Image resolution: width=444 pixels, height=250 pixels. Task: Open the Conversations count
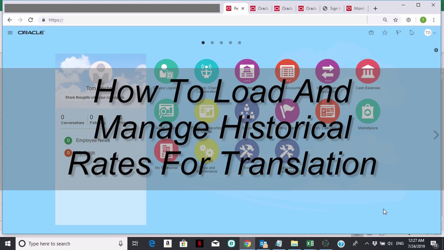[x=72, y=119]
